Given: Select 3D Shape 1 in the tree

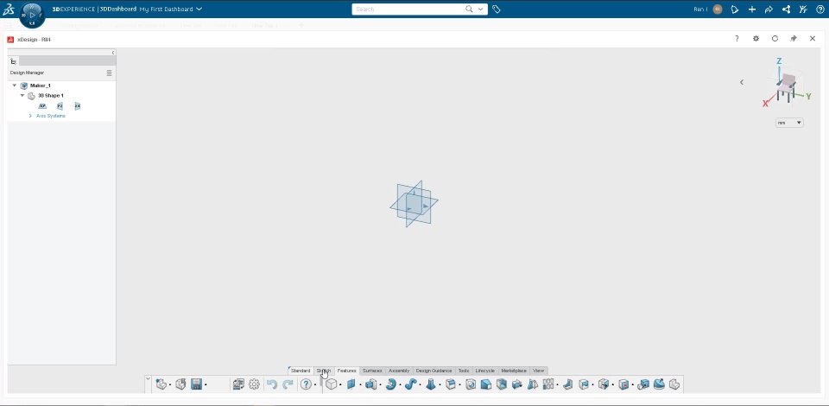Looking at the screenshot, I should coord(50,96).
